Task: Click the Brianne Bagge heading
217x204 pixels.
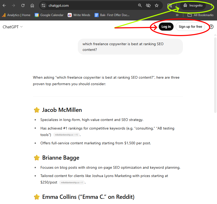Action: click(x=61, y=158)
